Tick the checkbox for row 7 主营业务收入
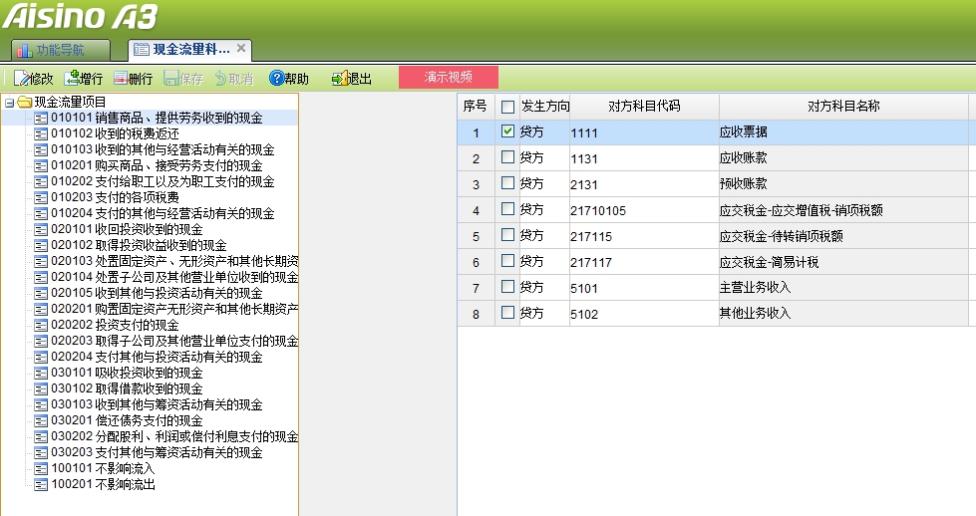976x516 pixels. coord(508,287)
